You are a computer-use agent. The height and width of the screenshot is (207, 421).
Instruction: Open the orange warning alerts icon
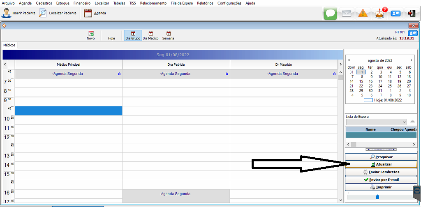(x=363, y=13)
